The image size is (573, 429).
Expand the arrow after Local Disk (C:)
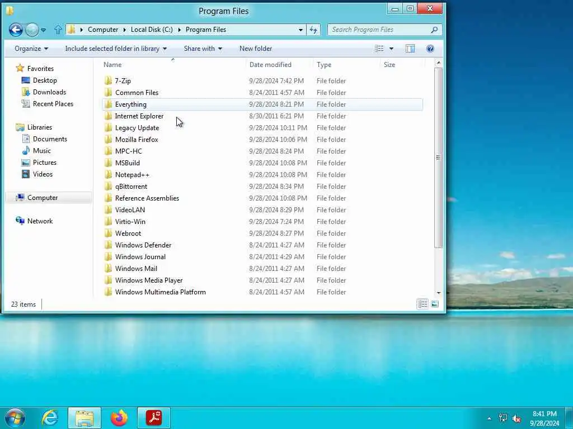click(x=180, y=30)
